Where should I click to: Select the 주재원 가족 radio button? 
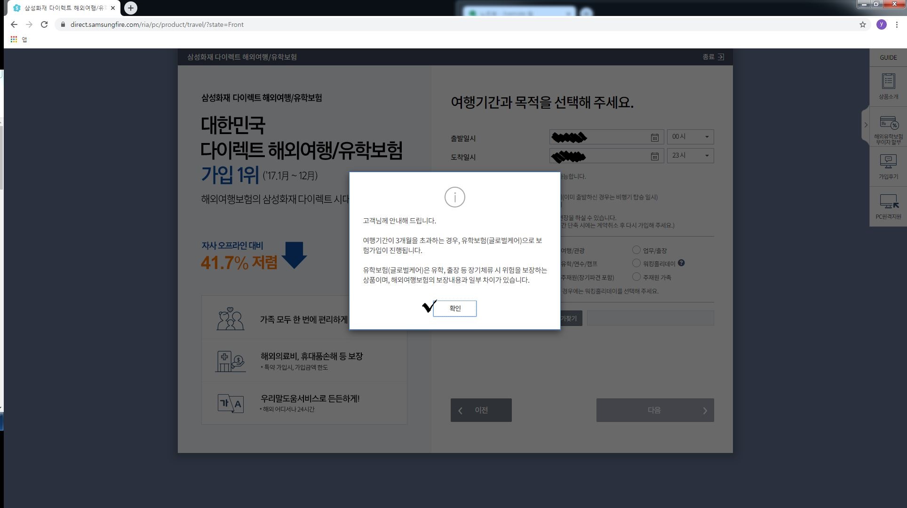(x=636, y=277)
